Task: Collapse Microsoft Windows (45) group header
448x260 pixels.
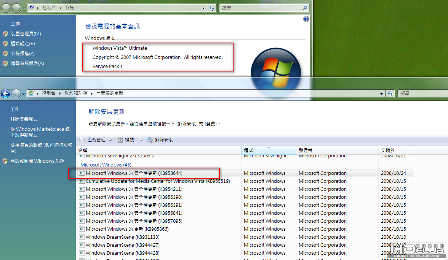Action: tap(106, 165)
